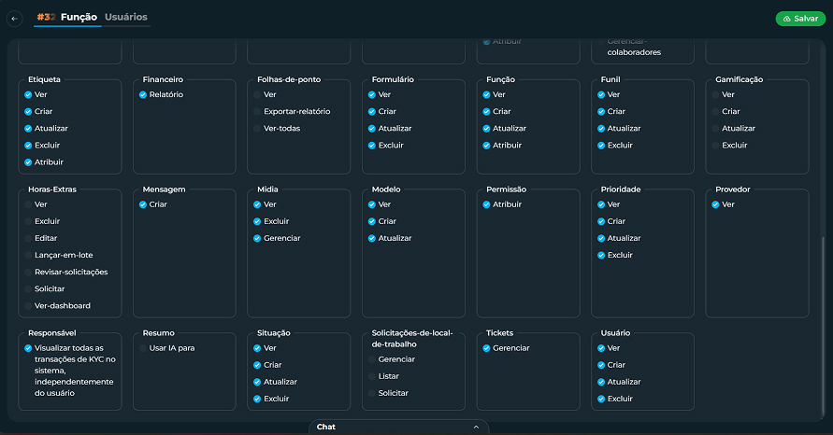
Task: Enable Ver-dashboard permission
Action: (x=28, y=306)
